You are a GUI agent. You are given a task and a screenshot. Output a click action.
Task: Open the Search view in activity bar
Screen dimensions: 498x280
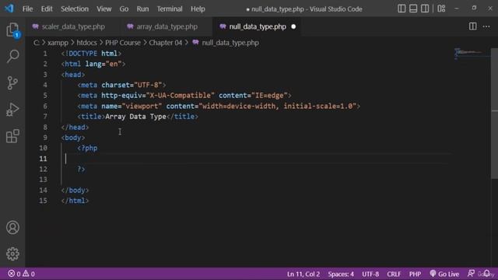click(x=12, y=56)
